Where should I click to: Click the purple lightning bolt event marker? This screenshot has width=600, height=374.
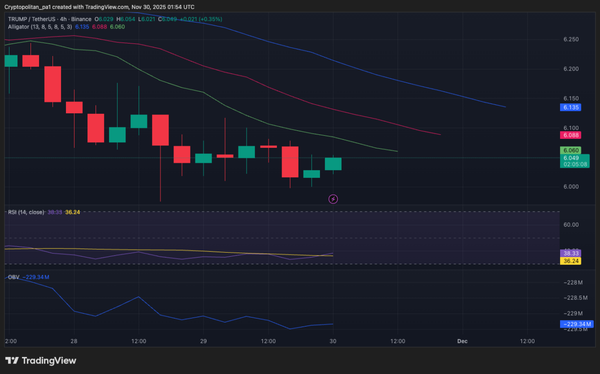[333, 199]
